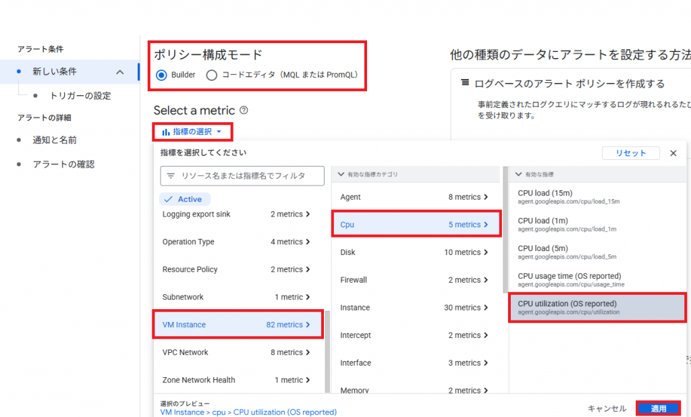The width and height of the screenshot is (691, 417).
Task: Click the 適用 apply button
Action: (x=658, y=408)
